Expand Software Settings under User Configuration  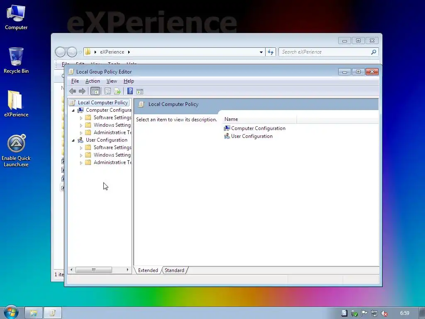(81, 148)
